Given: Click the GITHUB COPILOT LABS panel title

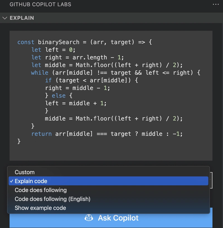Looking at the screenshot, I should (40, 4).
